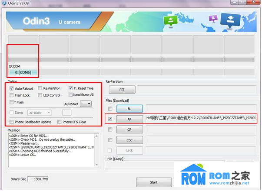Click the PIT button
The width and height of the screenshot is (262, 191).
pos(122,90)
